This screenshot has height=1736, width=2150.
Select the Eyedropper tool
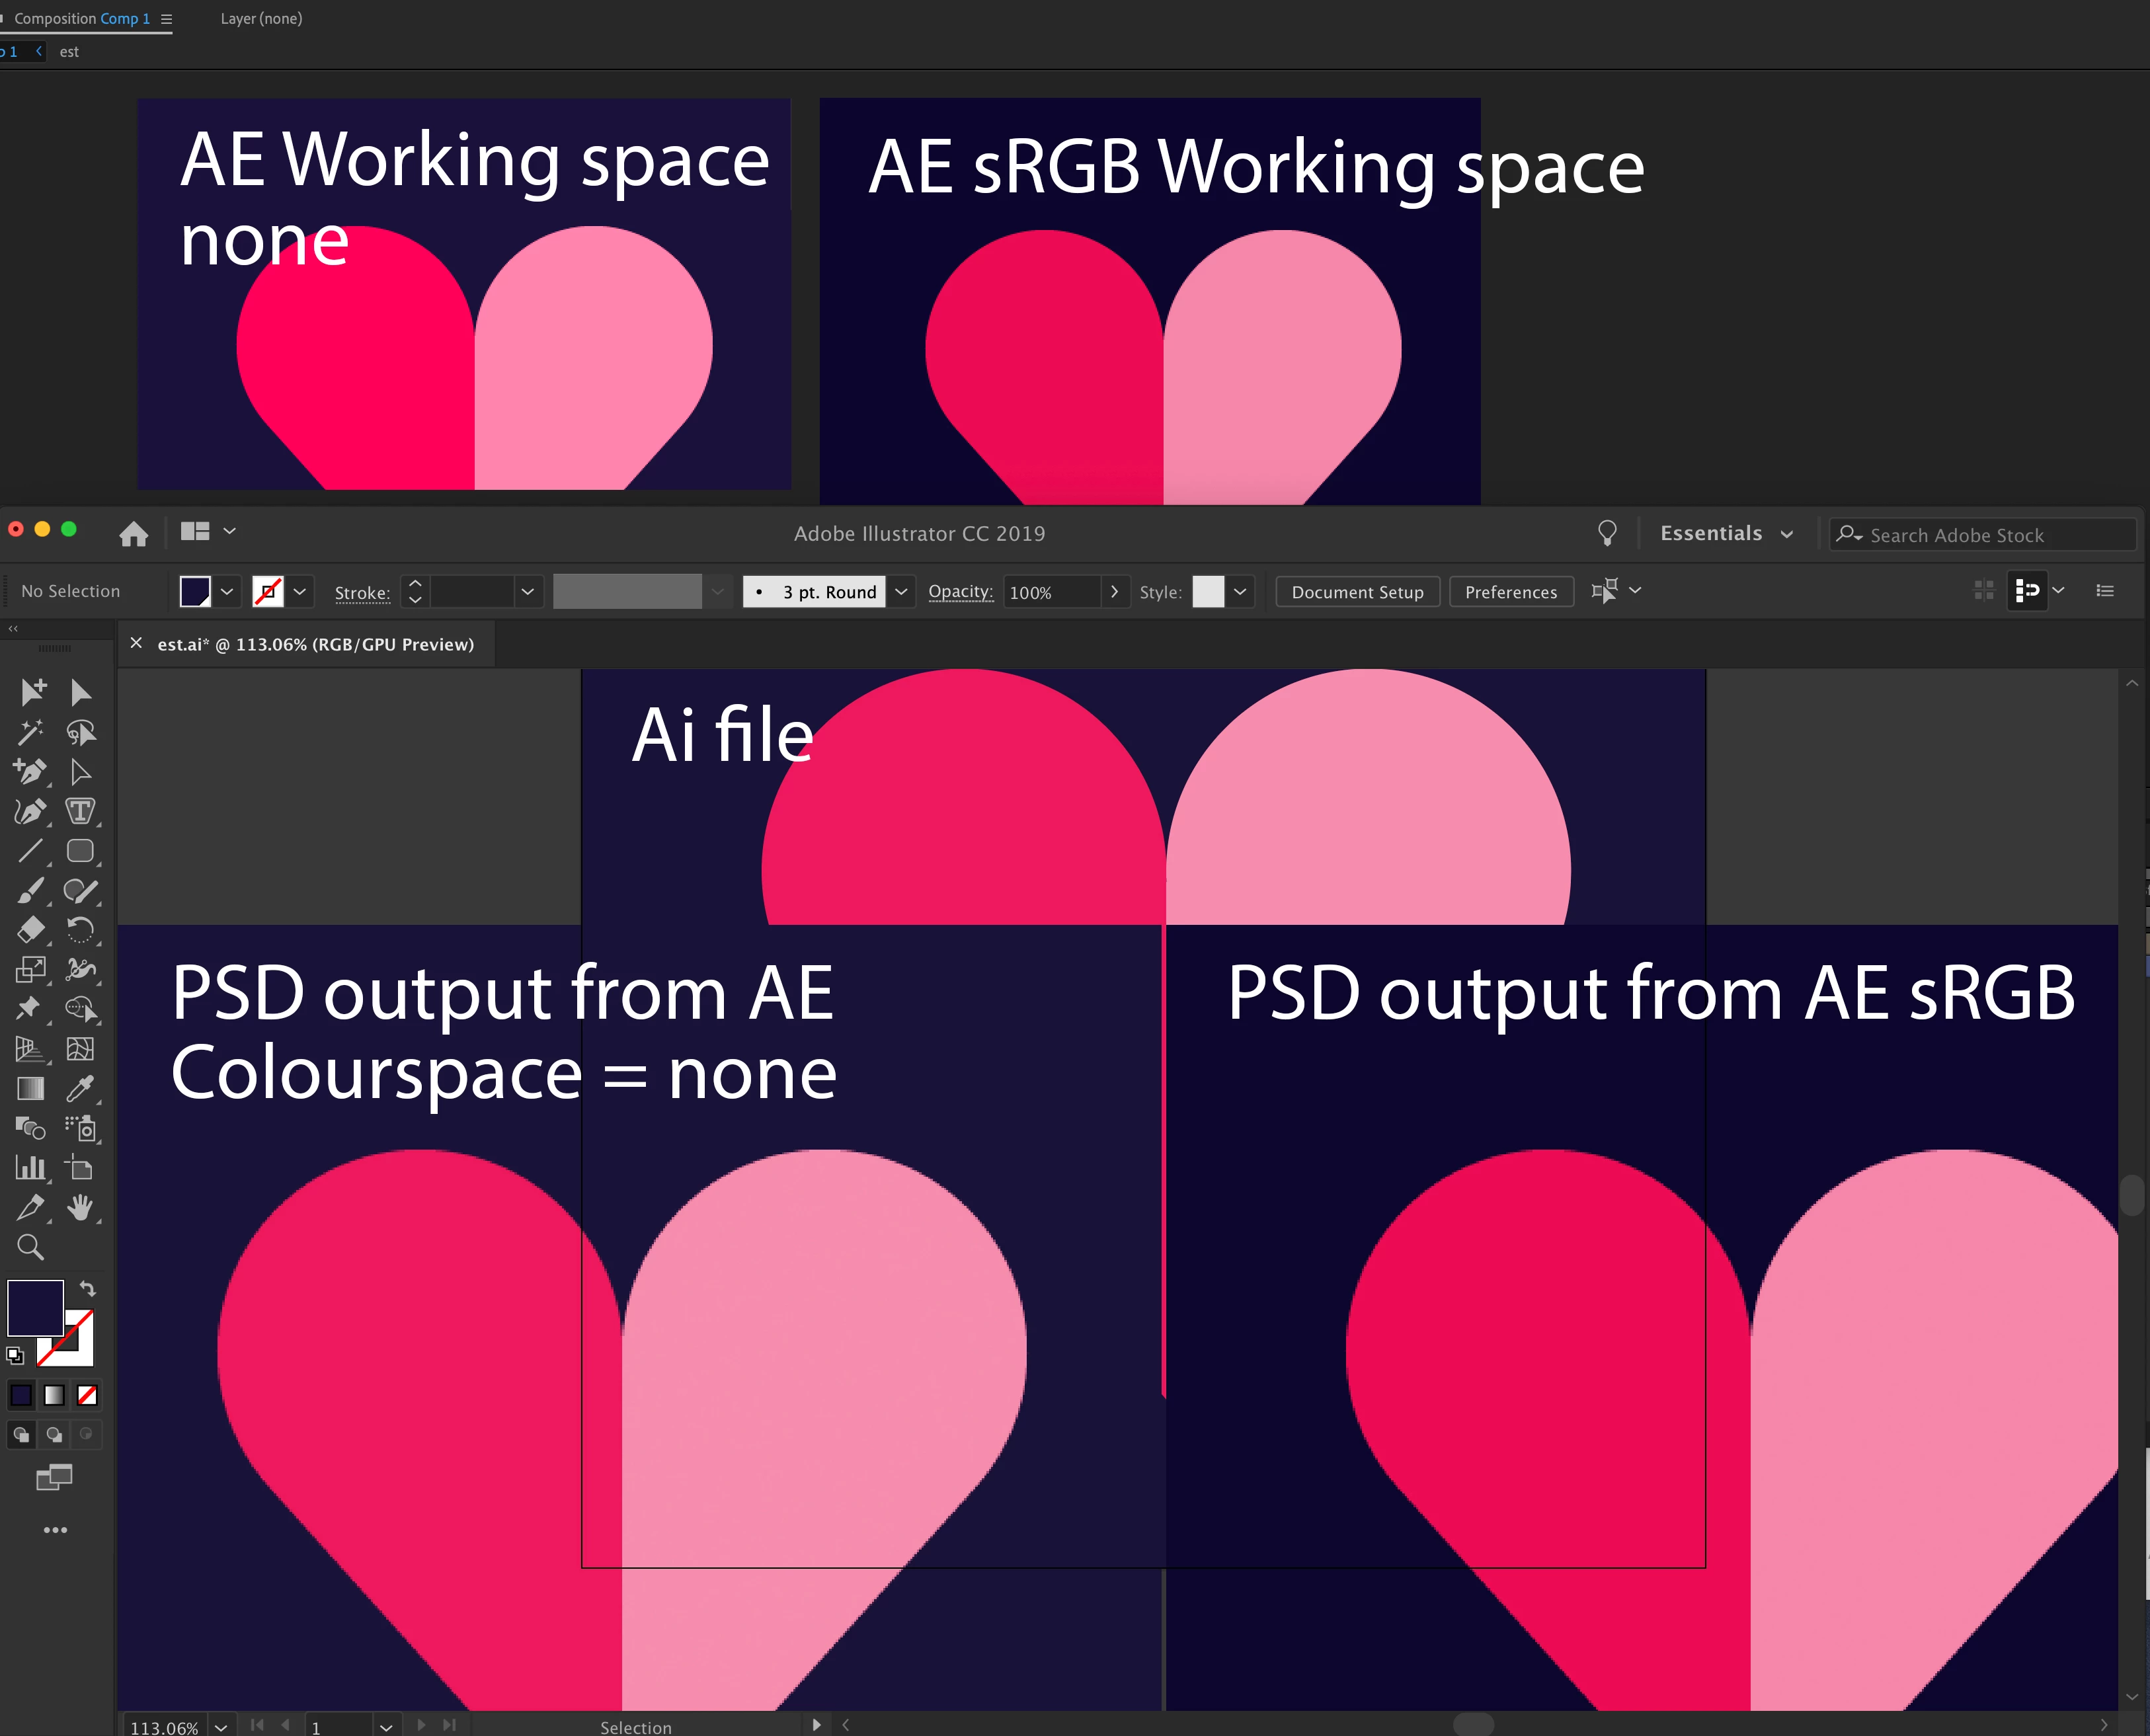[80, 1089]
